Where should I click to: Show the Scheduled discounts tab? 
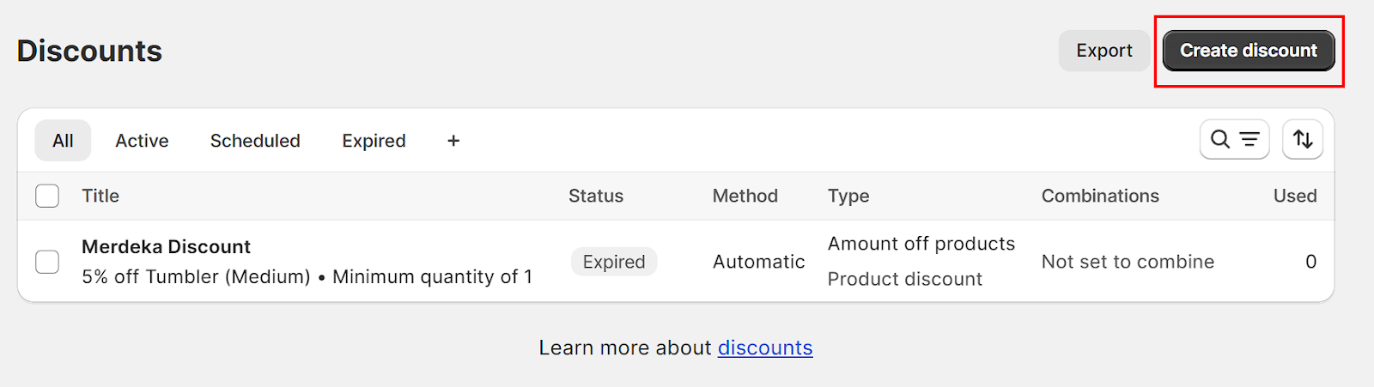click(255, 141)
